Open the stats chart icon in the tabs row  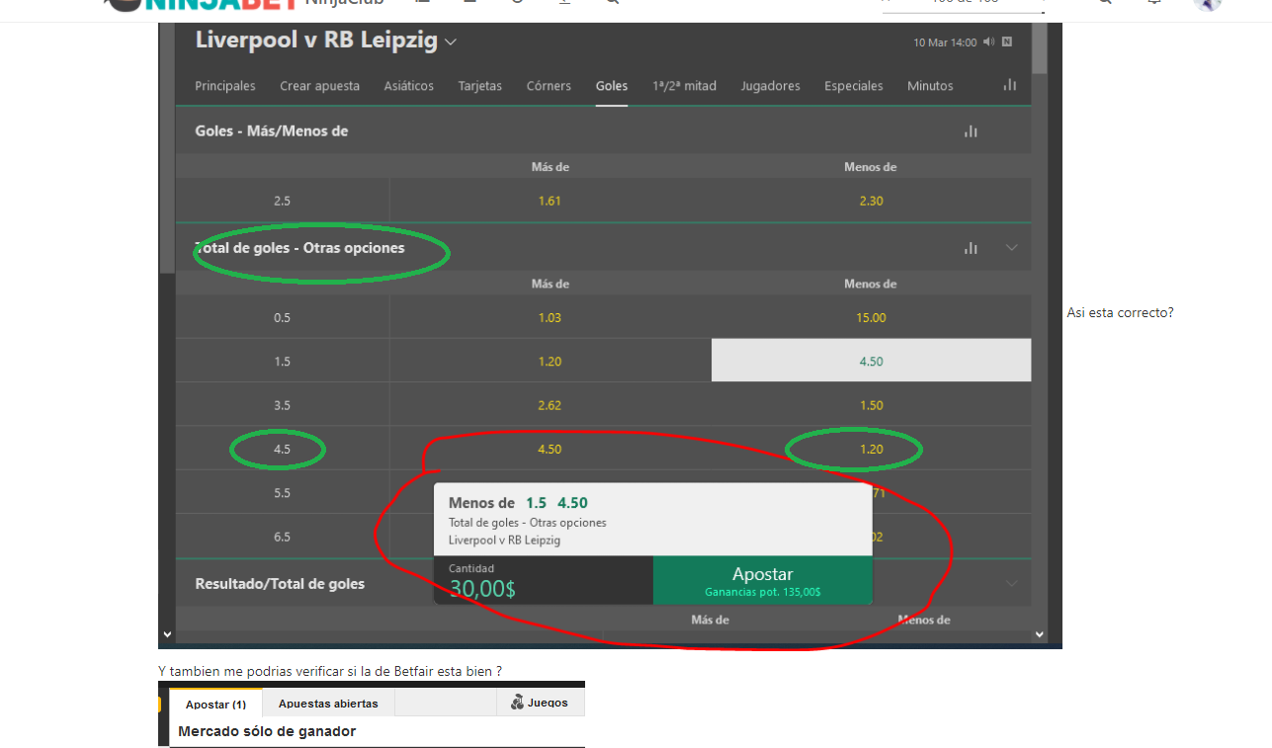[1009, 85]
